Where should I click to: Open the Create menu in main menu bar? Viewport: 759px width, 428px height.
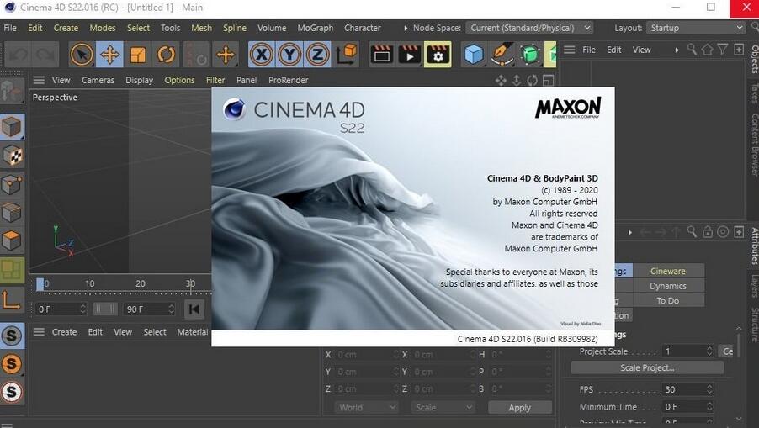pos(66,28)
